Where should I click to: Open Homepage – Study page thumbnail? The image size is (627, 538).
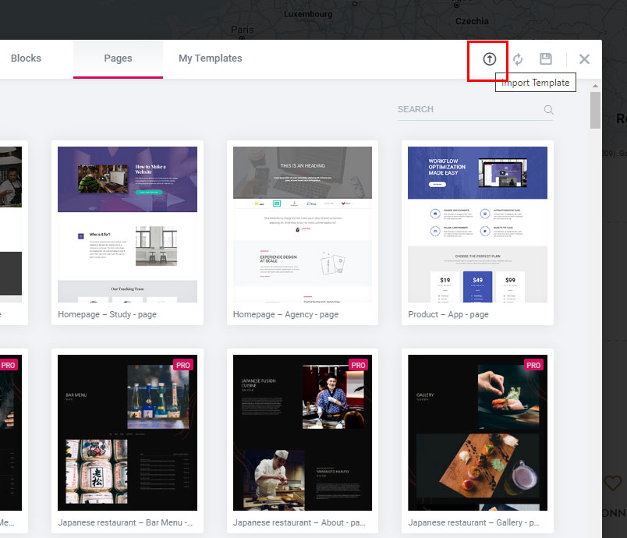(x=128, y=225)
